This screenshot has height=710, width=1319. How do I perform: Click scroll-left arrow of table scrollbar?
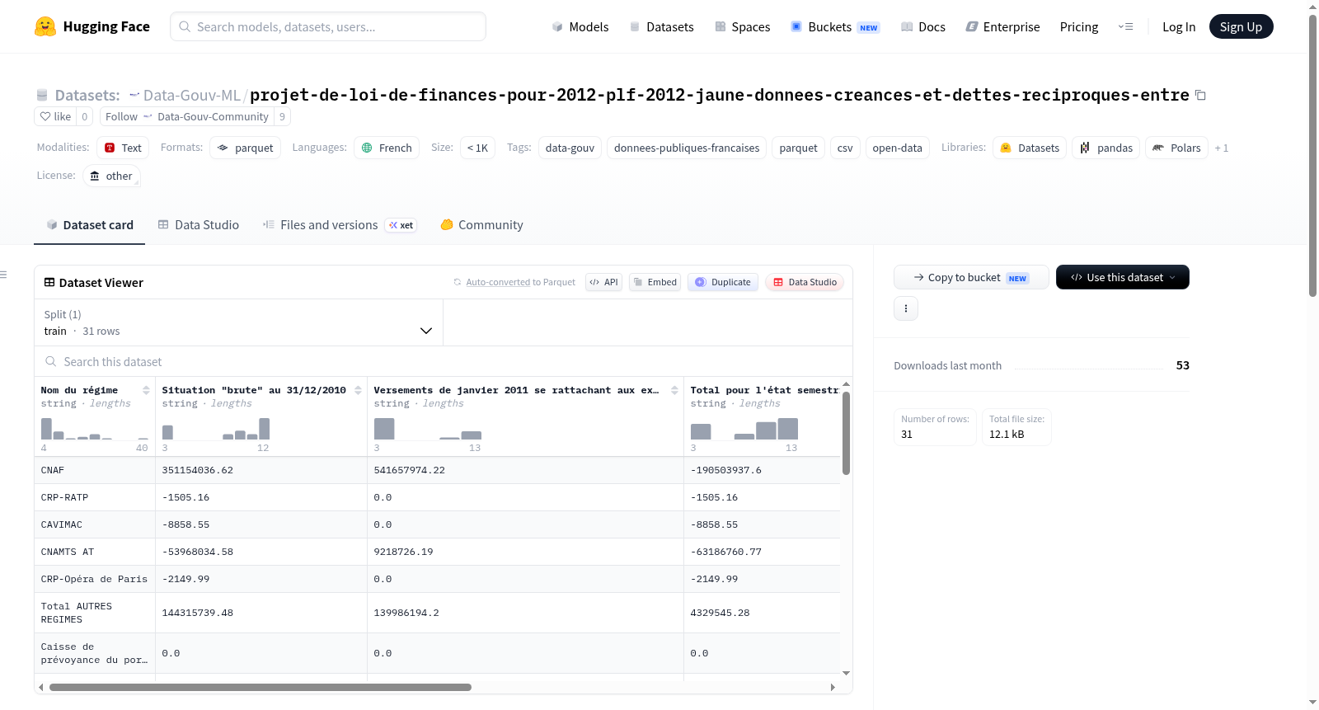pos(40,687)
